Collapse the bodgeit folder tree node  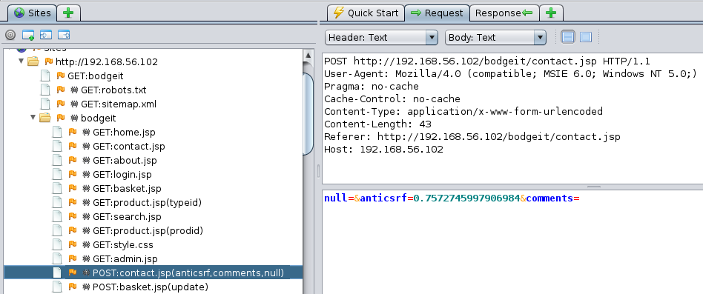click(x=33, y=117)
